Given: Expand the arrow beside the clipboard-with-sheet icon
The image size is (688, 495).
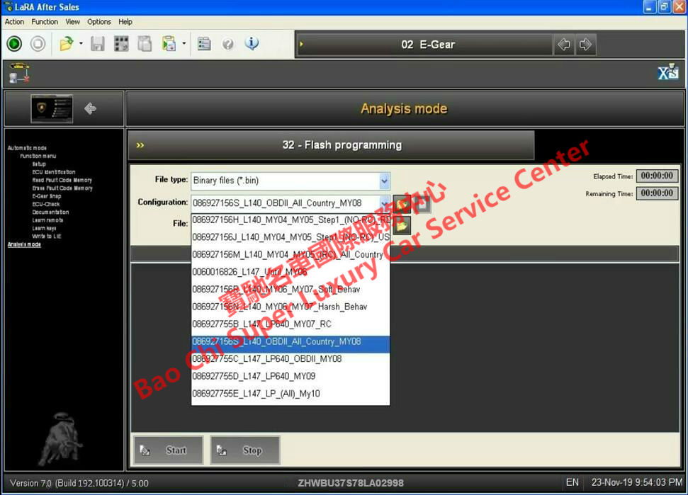Looking at the screenshot, I should click(x=184, y=43).
